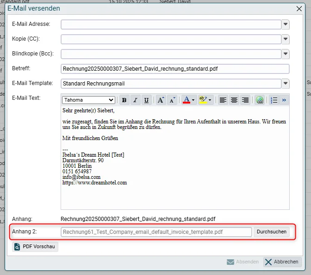Viewport: 311px width, 275px height.
Task: Align email text left
Action: tap(223, 100)
